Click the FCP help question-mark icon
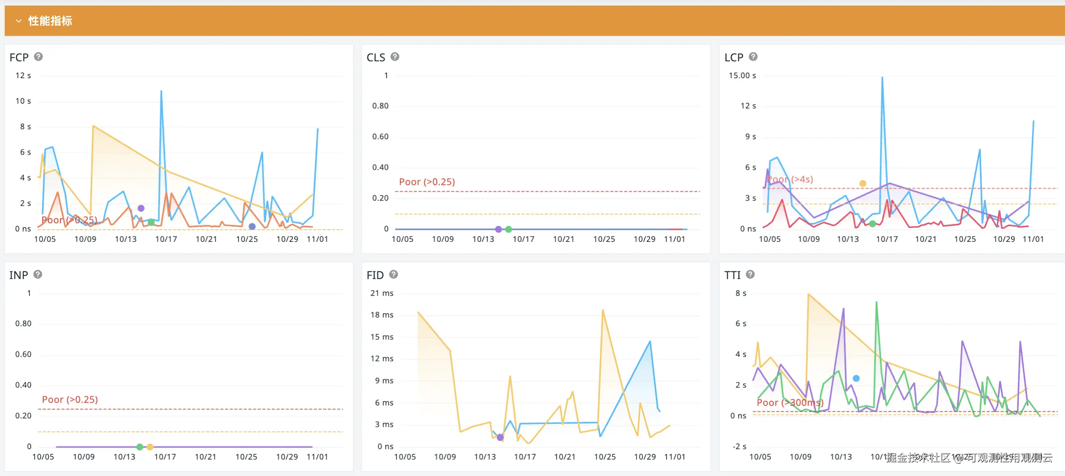 [x=38, y=57]
